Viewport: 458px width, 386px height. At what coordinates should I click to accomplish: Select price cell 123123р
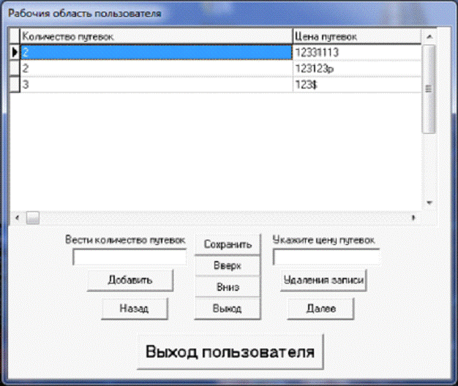click(357, 69)
